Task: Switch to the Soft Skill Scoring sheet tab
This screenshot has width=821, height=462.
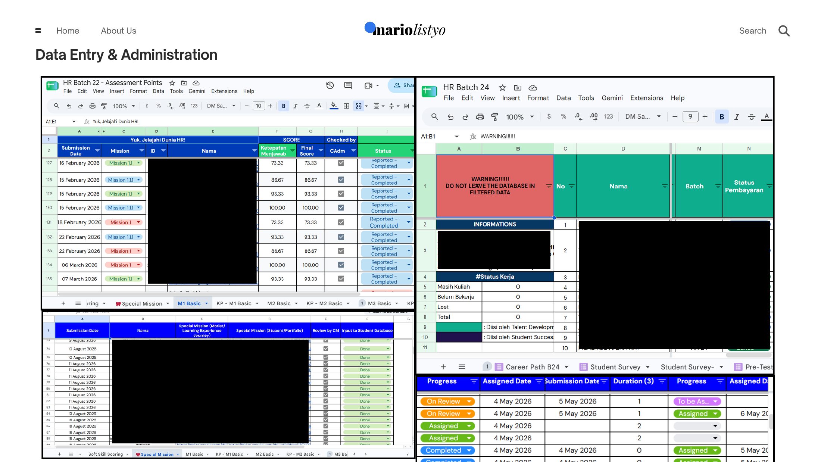Action: tap(109, 454)
